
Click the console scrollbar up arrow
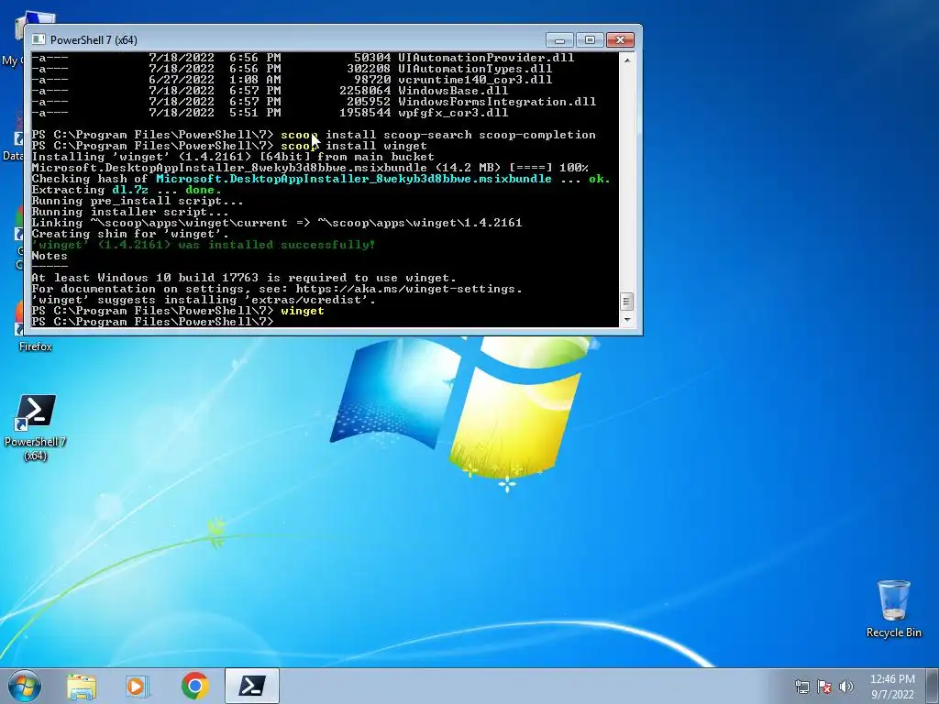(626, 60)
